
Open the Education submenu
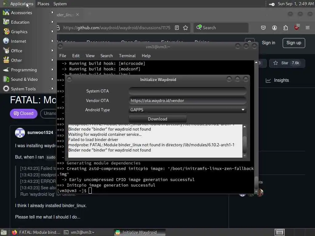tap(28, 22)
